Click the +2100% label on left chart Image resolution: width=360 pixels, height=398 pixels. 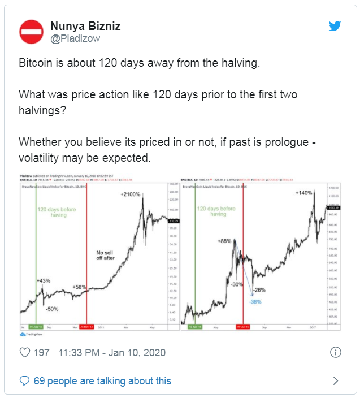coord(130,194)
